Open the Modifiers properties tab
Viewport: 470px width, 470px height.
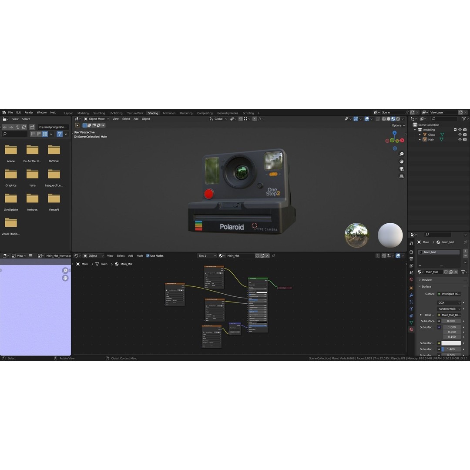[x=411, y=295]
